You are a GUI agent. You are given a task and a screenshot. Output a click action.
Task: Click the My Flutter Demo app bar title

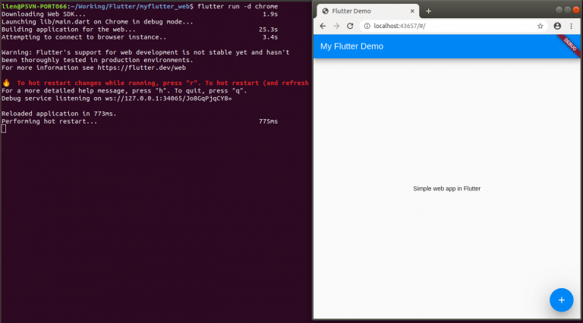(351, 46)
